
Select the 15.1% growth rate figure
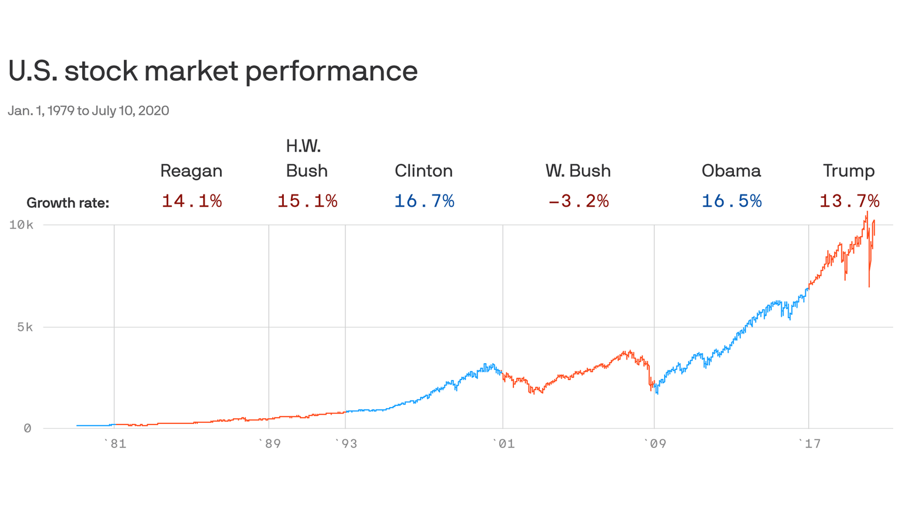point(307,201)
